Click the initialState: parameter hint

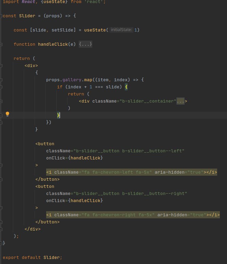[121, 30]
